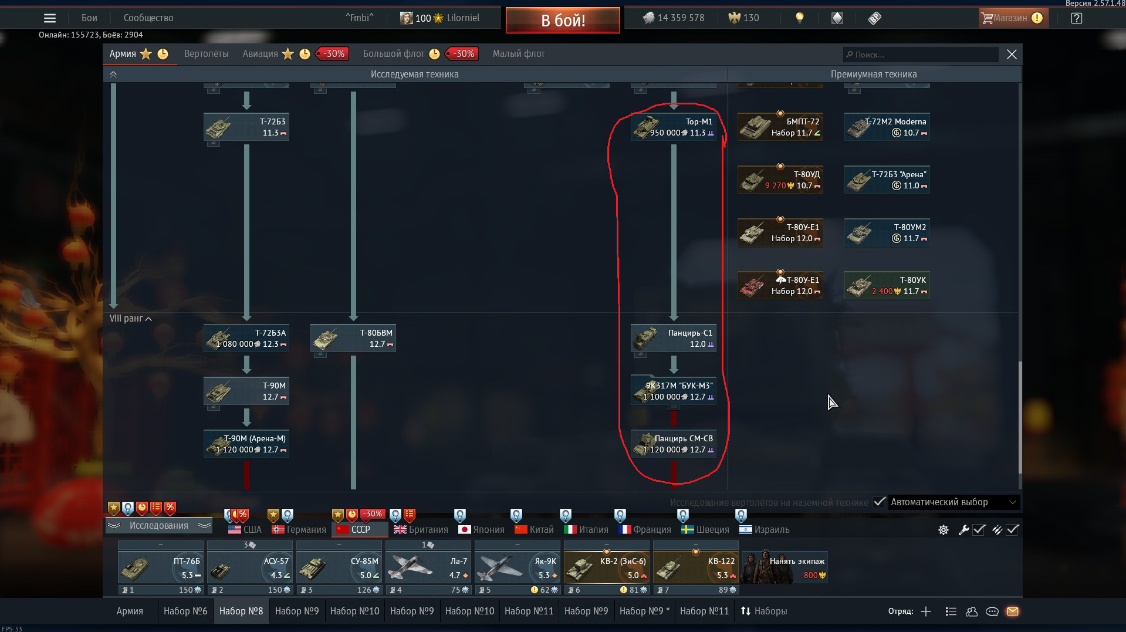
Task: Select the Т-80БВМ vehicle card
Action: (353, 339)
